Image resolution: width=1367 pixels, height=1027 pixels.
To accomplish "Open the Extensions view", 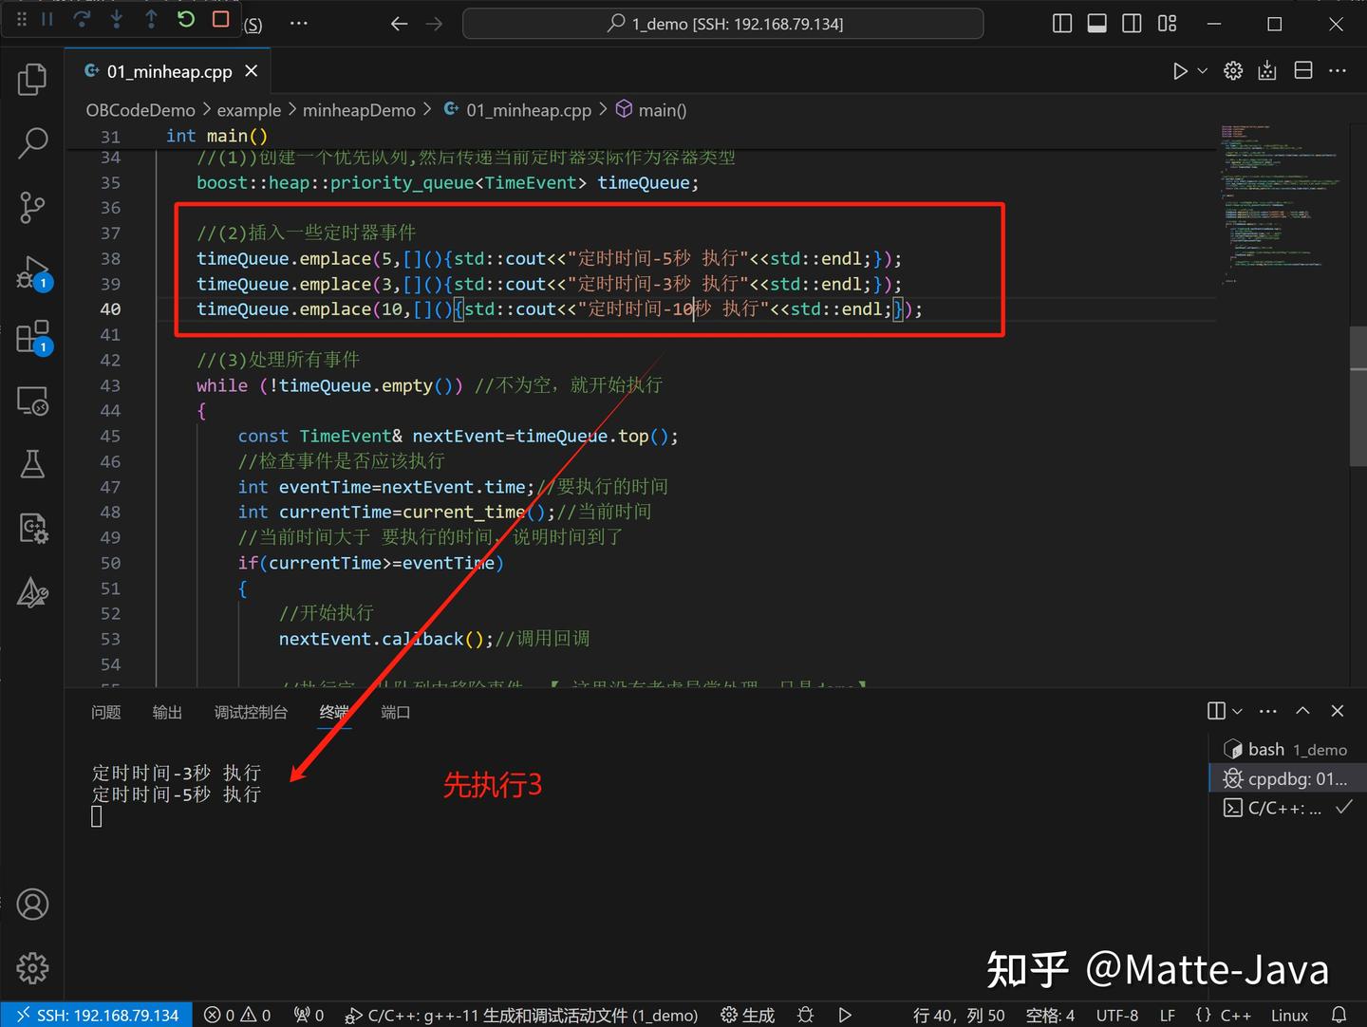I will tap(32, 335).
